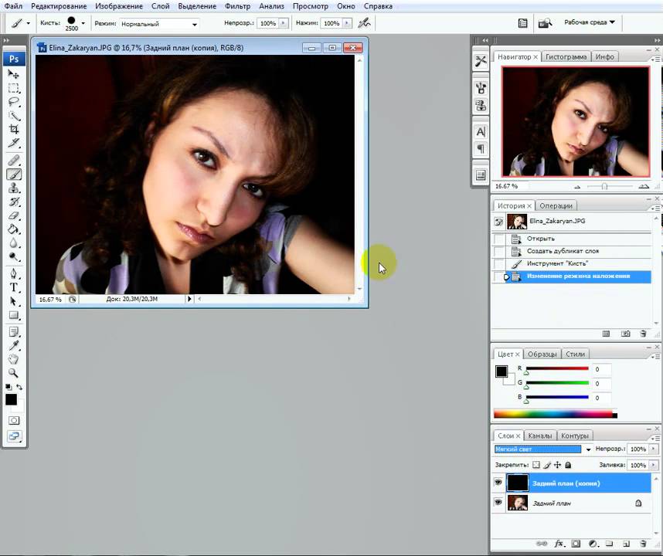Select the Lasso tool
Viewport: 663px width, 556px height.
click(14, 101)
